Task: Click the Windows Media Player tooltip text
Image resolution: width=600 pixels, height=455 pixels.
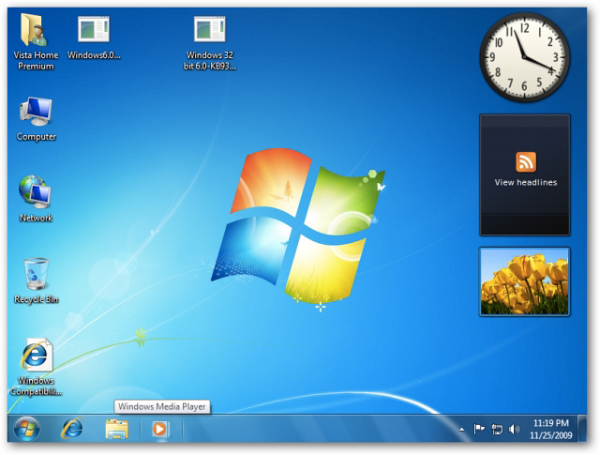Action: [162, 406]
